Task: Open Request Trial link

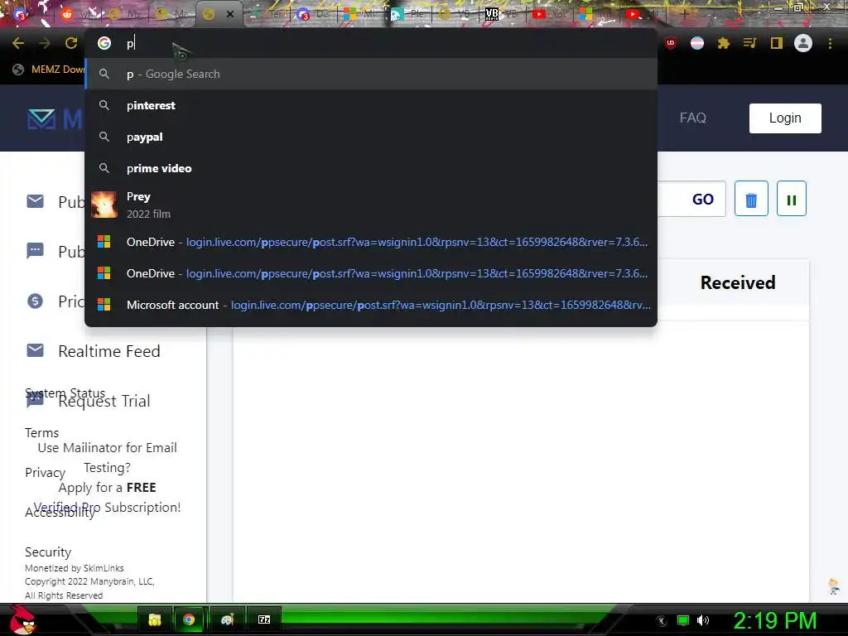Action: click(x=104, y=402)
